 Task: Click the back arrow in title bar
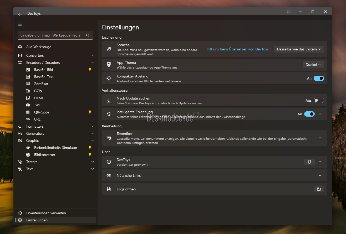pos(20,14)
